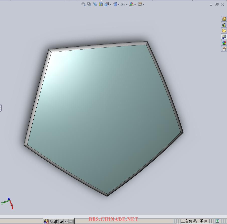Open the SolidWorks Resources home tab
The width and height of the screenshot is (227, 224).
click(224, 19)
